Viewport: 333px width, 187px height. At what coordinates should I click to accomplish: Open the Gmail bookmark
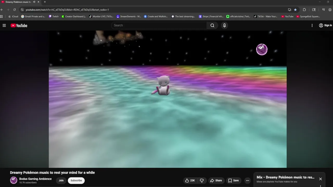click(33, 16)
